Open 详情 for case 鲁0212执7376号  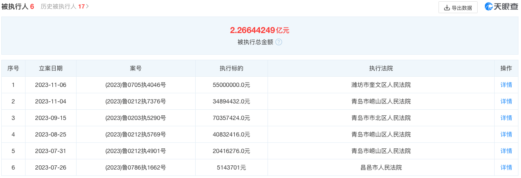[506, 101]
